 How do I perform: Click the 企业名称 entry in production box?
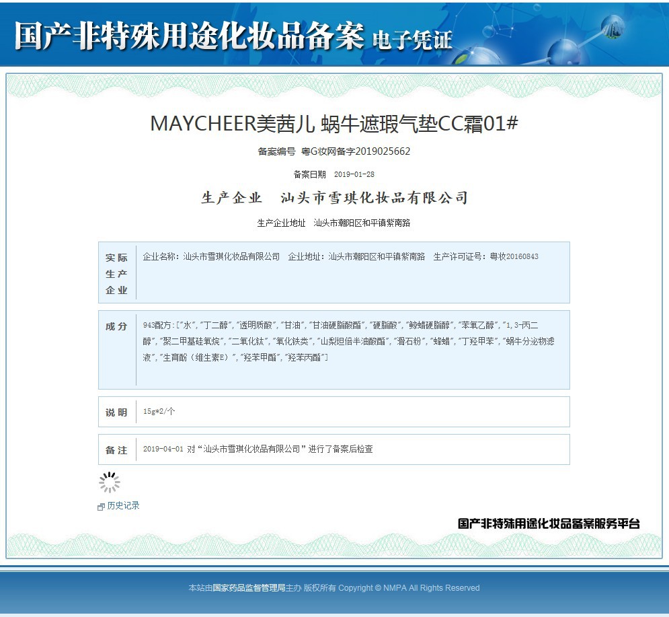(x=211, y=256)
